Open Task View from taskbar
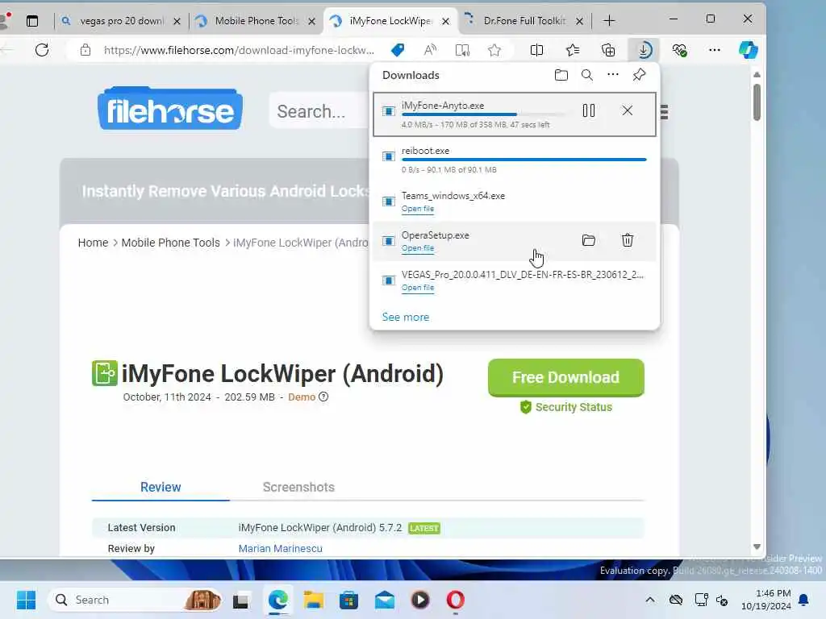This screenshot has width=826, height=619. coord(240,600)
